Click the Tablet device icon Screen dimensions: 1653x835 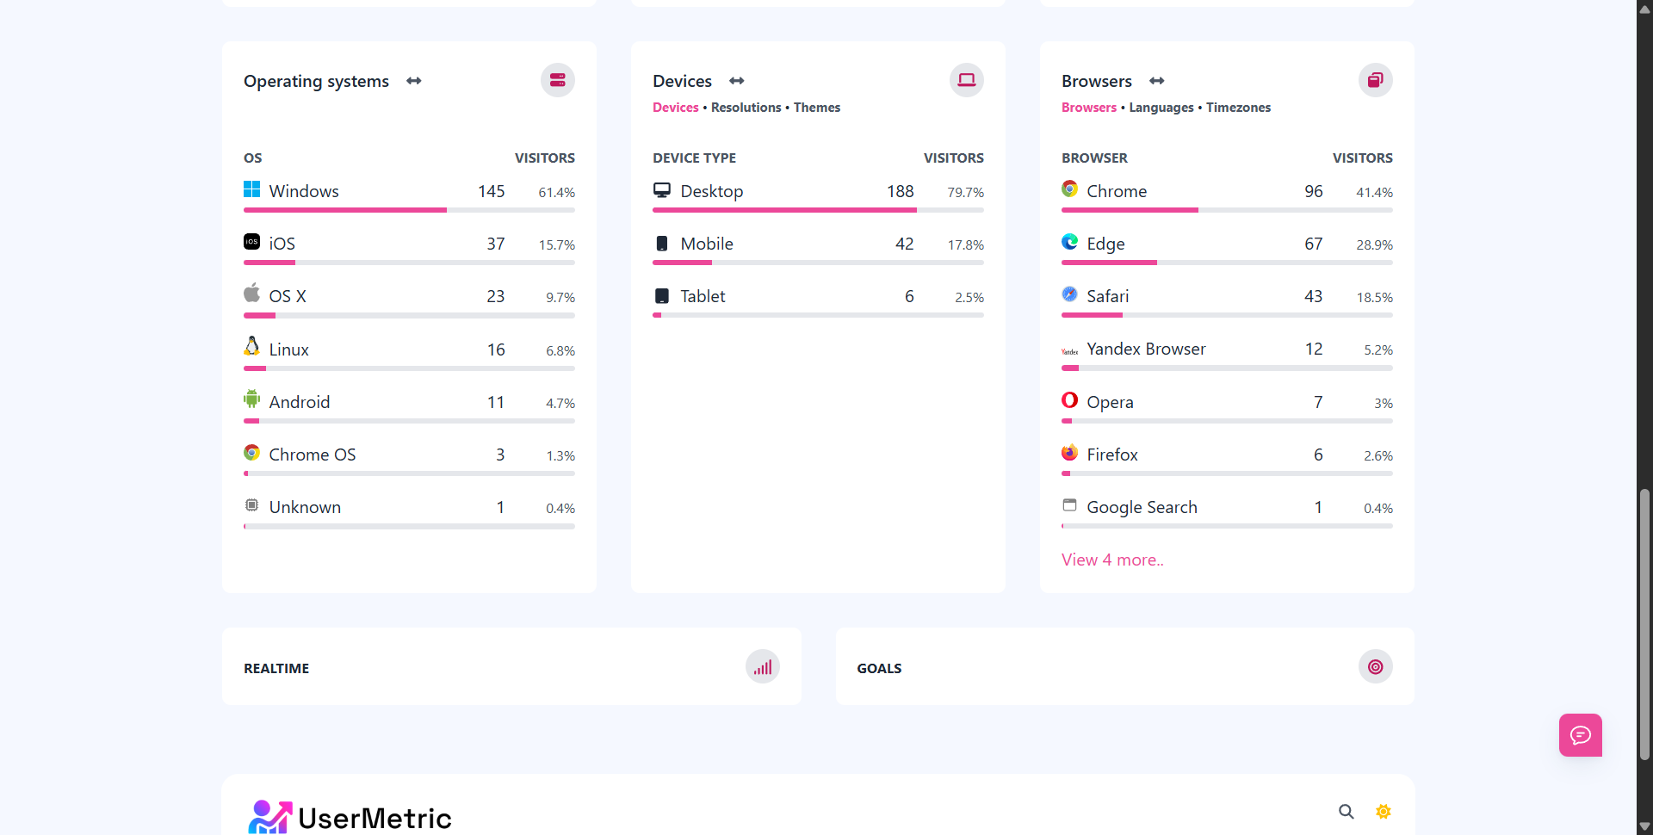[661, 296]
